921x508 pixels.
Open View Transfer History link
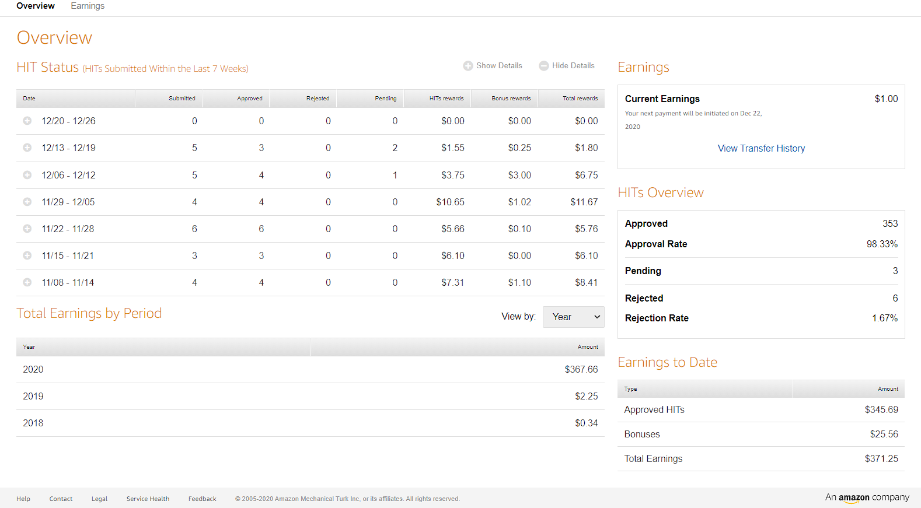click(x=761, y=148)
